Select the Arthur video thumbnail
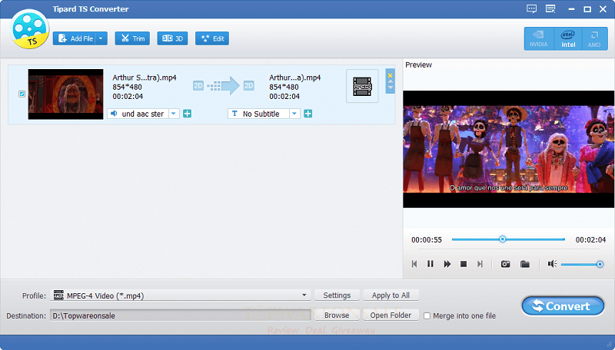This screenshot has width=615, height=350. coord(65,94)
